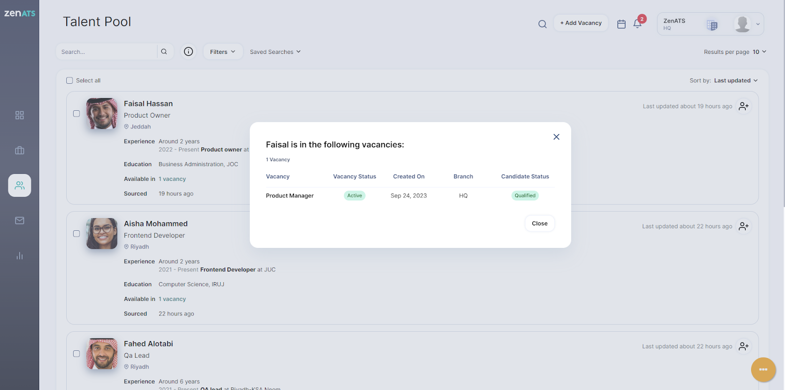The image size is (785, 390).
Task: Click the Product Manager vacancy row
Action: point(410,195)
